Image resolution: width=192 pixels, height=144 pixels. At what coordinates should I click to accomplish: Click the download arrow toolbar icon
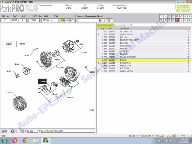(189, 20)
